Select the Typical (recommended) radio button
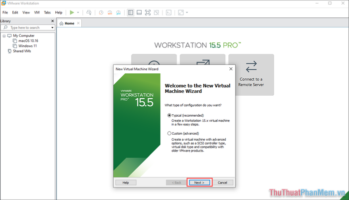Screen dimensions: 349x200 (169, 115)
